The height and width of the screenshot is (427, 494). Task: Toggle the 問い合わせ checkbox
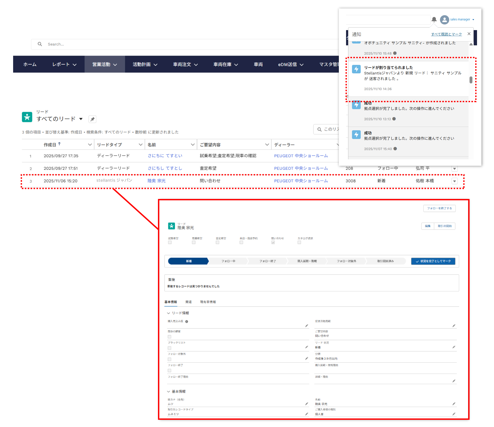point(273,242)
